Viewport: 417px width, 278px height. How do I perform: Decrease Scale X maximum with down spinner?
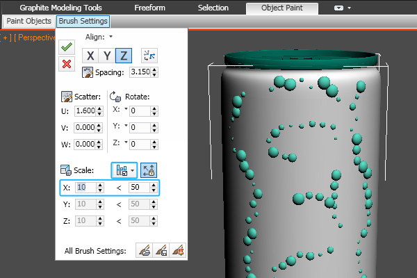coord(154,190)
